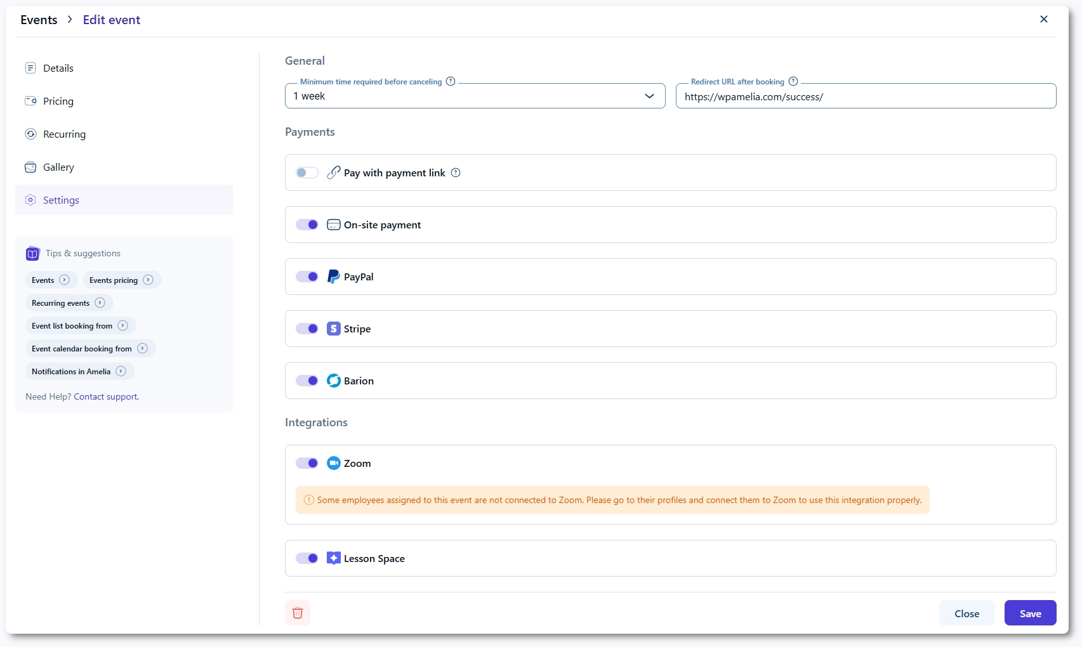Click the Tips & suggestions book icon

(32, 254)
